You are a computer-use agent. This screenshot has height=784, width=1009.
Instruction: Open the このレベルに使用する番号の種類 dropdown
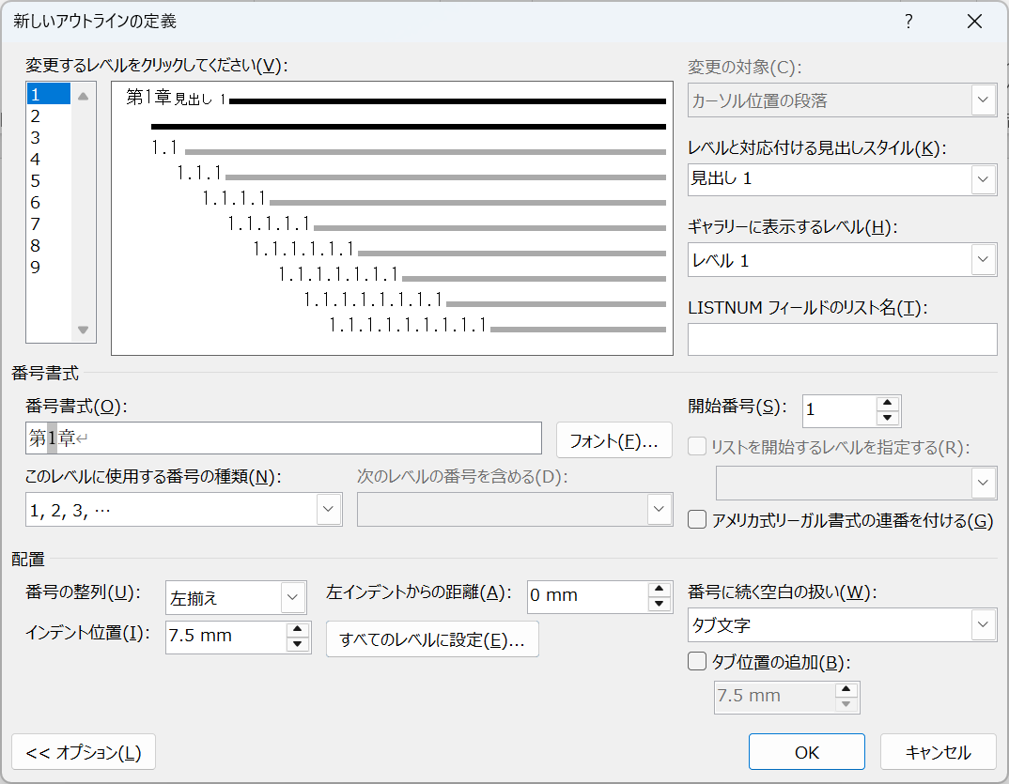[x=330, y=509]
